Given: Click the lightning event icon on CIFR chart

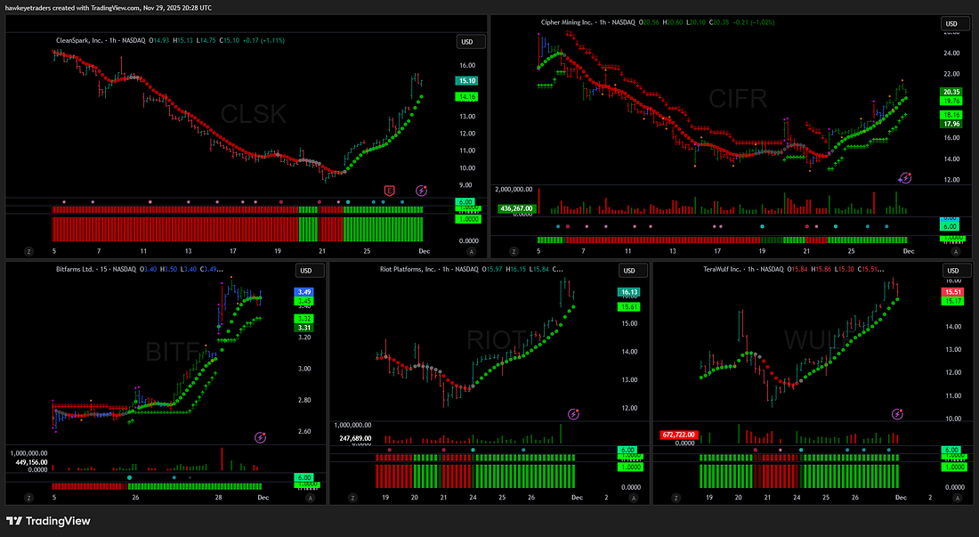Looking at the screenshot, I should coord(905,178).
